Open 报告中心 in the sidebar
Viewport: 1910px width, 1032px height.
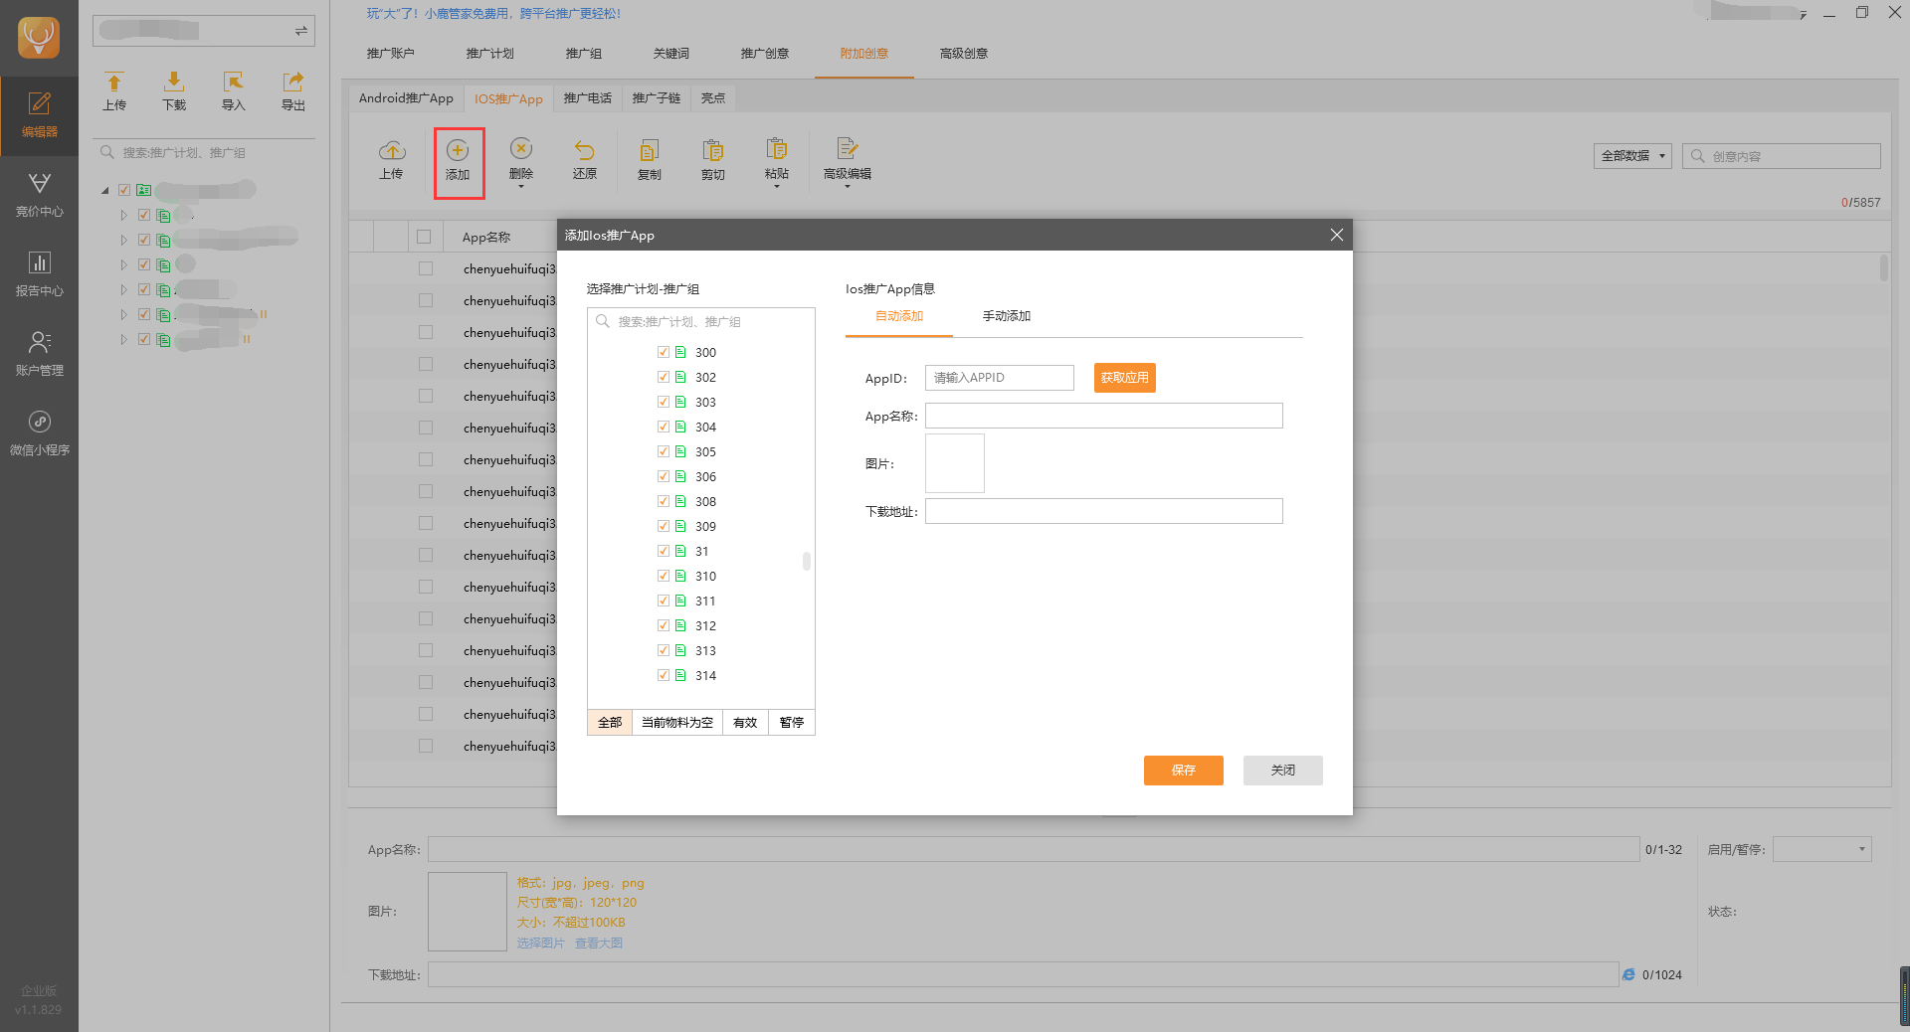coord(39,274)
